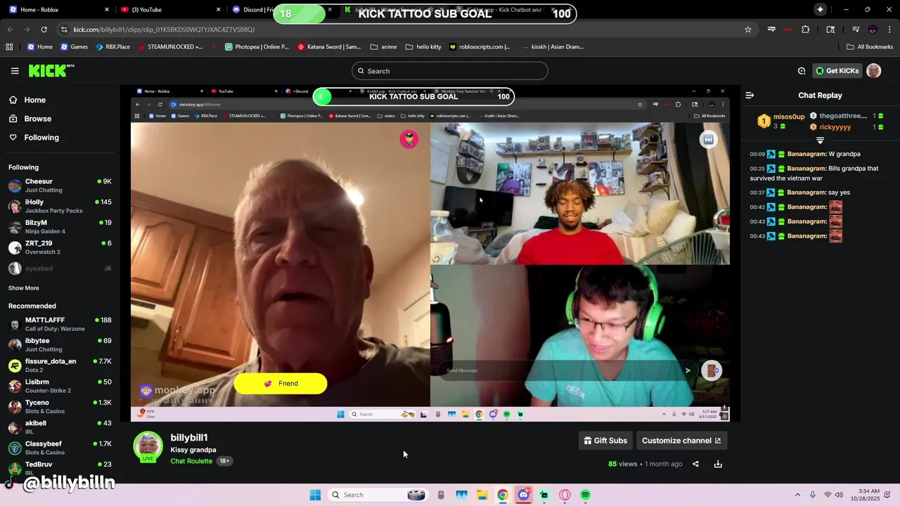Click the clip video player
The height and width of the screenshot is (506, 900).
(430, 254)
